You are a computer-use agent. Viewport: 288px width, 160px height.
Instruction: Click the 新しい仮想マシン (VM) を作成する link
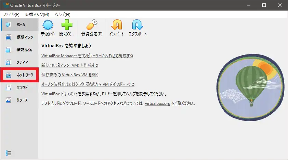[70, 65]
